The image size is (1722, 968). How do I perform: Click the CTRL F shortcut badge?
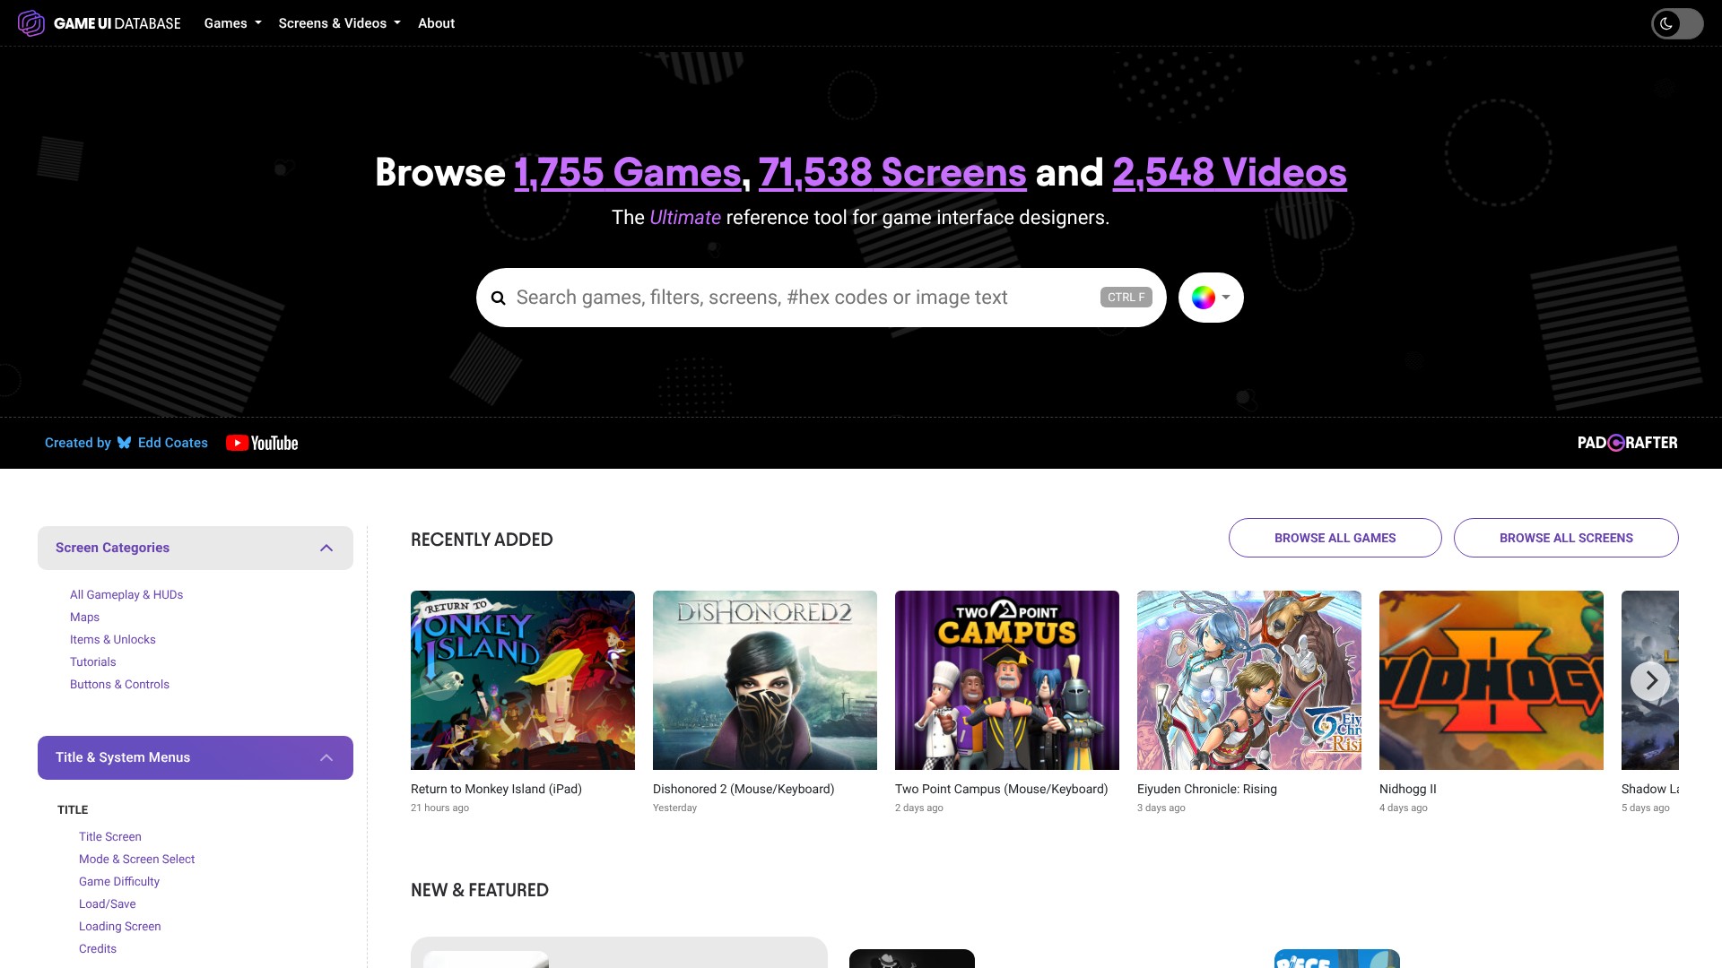(1126, 298)
